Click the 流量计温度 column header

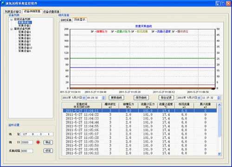[x=166, y=105]
